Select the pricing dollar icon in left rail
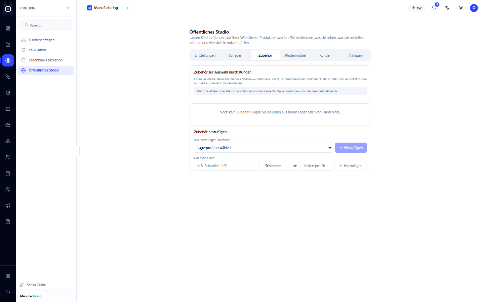Viewport: 484px width, 302px height. (x=8, y=61)
